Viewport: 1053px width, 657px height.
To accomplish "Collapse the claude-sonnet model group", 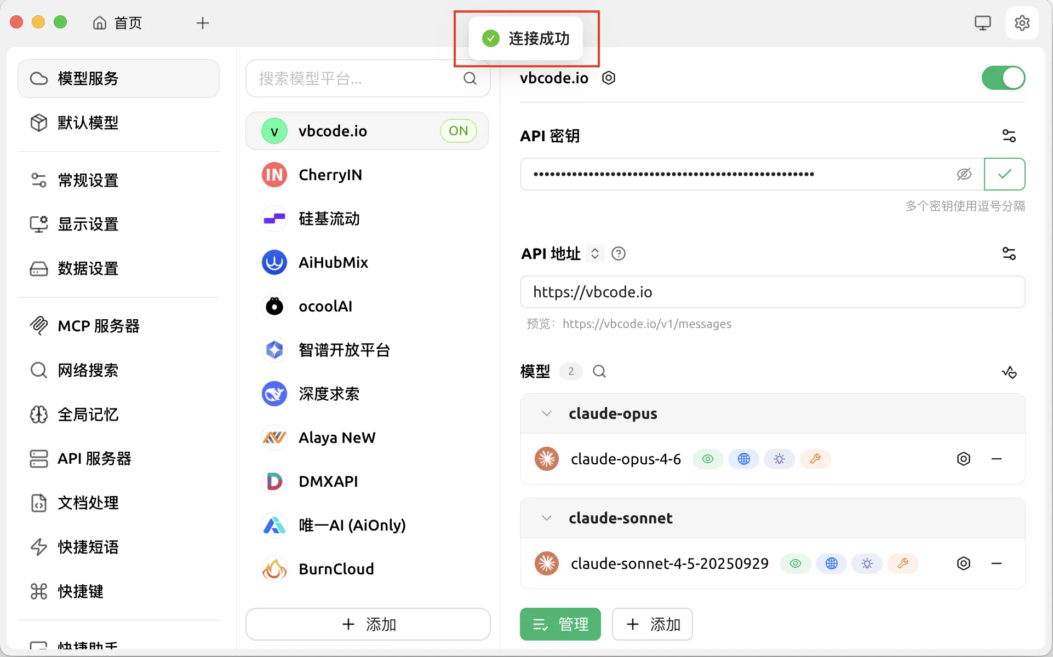I will tap(546, 518).
